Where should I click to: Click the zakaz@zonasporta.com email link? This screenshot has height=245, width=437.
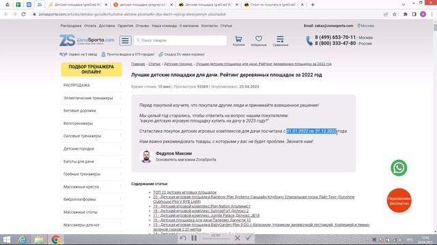point(334,26)
